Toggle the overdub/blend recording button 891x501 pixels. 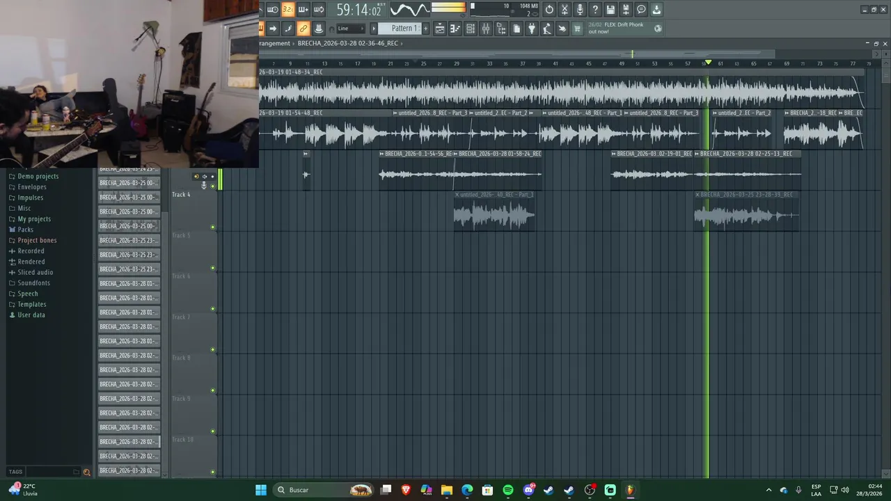pyautogui.click(x=303, y=9)
